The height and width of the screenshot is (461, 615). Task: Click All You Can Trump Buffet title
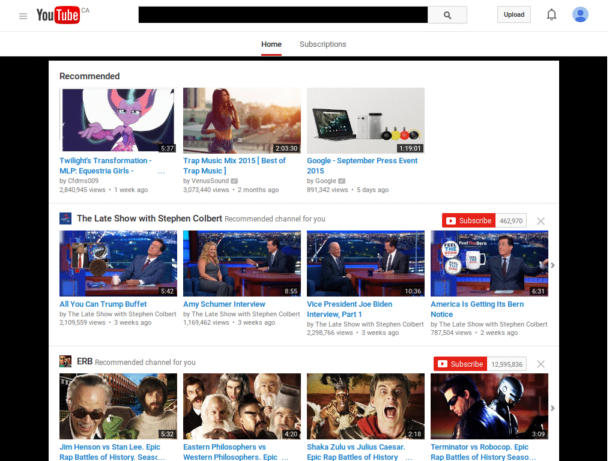tap(103, 304)
